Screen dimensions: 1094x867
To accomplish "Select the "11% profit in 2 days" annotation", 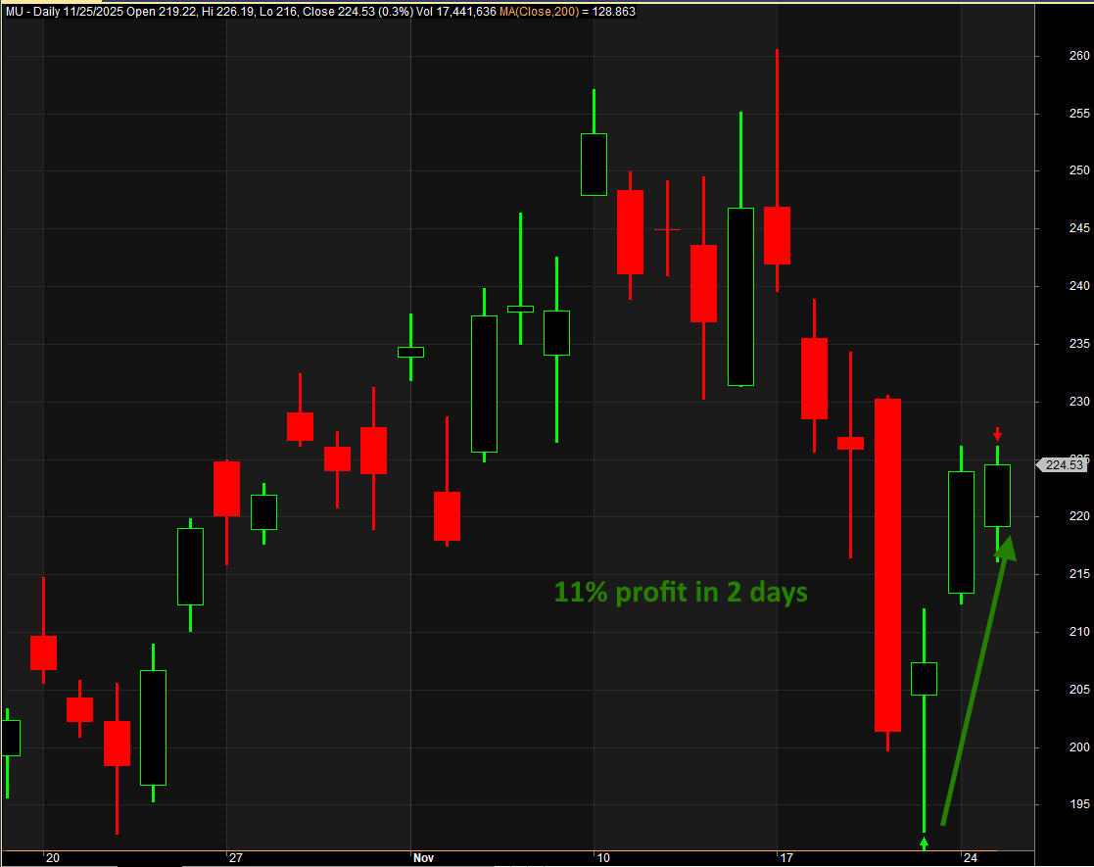I will pyautogui.click(x=681, y=593).
